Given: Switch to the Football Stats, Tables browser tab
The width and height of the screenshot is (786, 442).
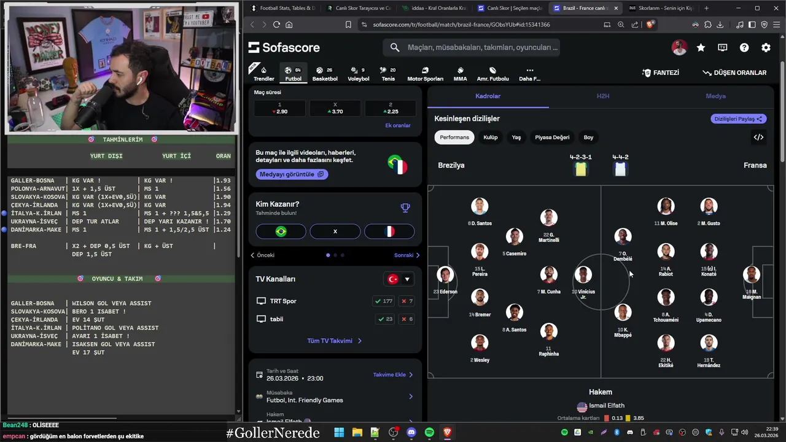Looking at the screenshot, I should coord(284,8).
